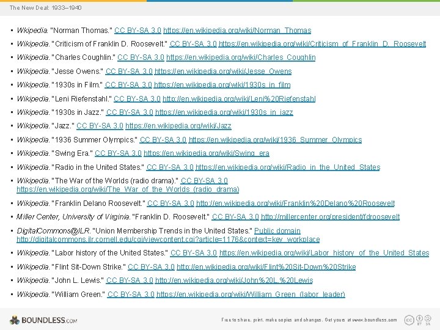The image size is (440, 330).
Task: Open the Jesse Owens Wikipedia URL
Action: click(223, 71)
